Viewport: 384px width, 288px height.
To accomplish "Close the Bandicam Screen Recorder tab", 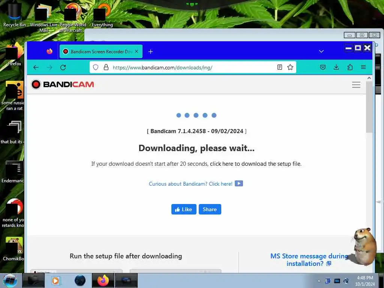I will pyautogui.click(x=136, y=51).
